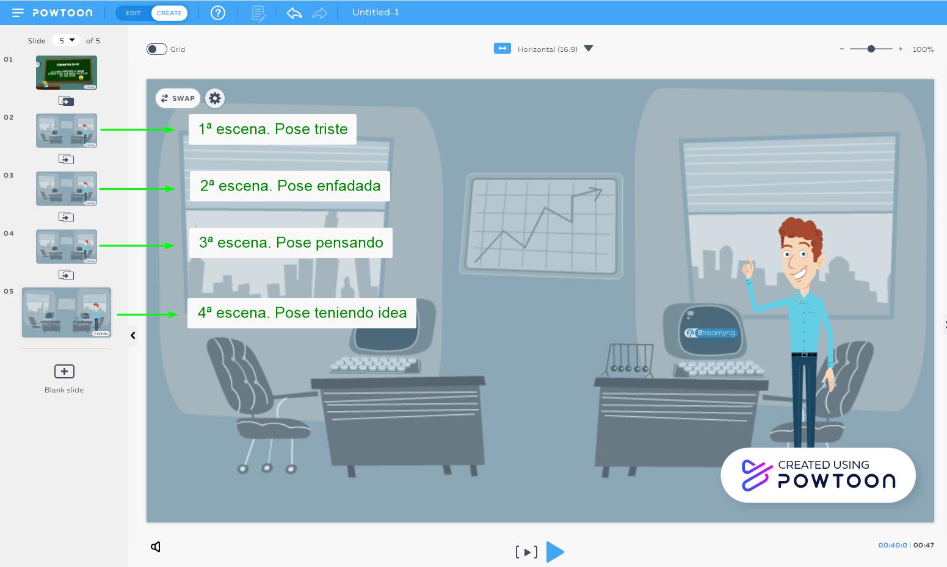The width and height of the screenshot is (947, 567).
Task: Switch to EDIT mode
Action: 133,13
